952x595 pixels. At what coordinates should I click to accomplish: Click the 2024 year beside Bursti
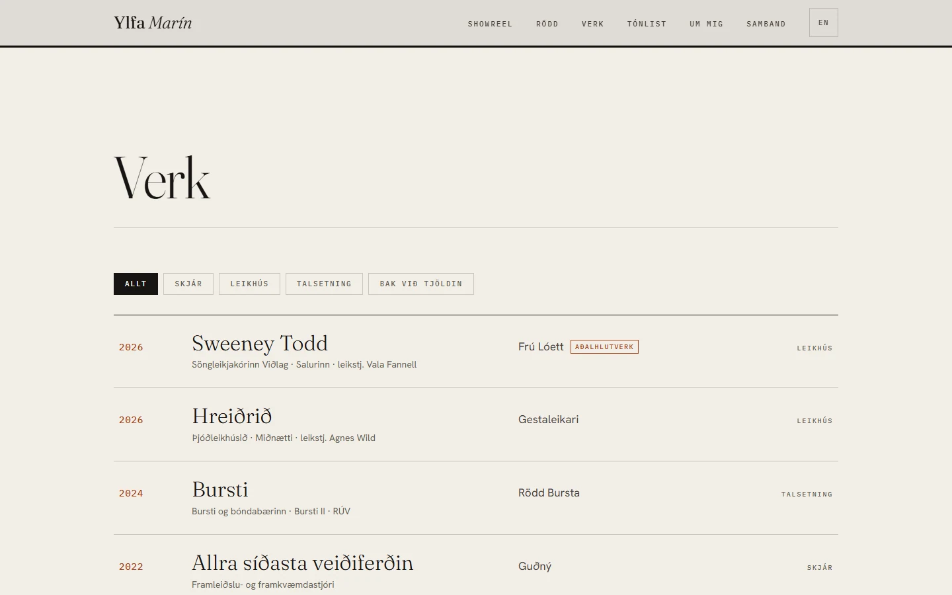(x=131, y=493)
